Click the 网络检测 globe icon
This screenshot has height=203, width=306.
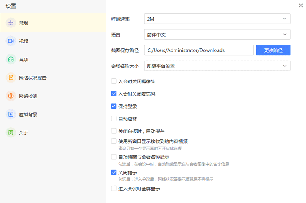point(11,96)
